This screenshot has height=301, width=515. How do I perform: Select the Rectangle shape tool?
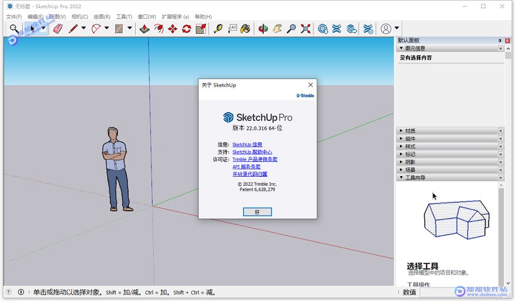[x=119, y=29]
